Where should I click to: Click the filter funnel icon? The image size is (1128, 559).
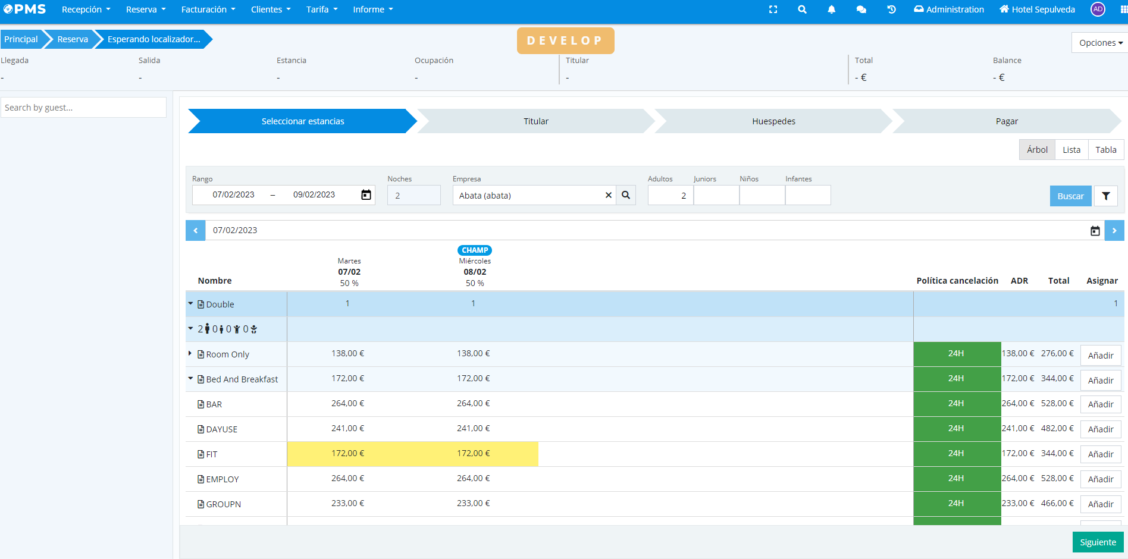coord(1105,196)
